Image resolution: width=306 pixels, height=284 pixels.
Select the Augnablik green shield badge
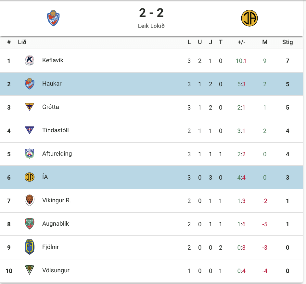click(30, 224)
